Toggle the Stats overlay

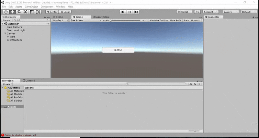pos(186,20)
